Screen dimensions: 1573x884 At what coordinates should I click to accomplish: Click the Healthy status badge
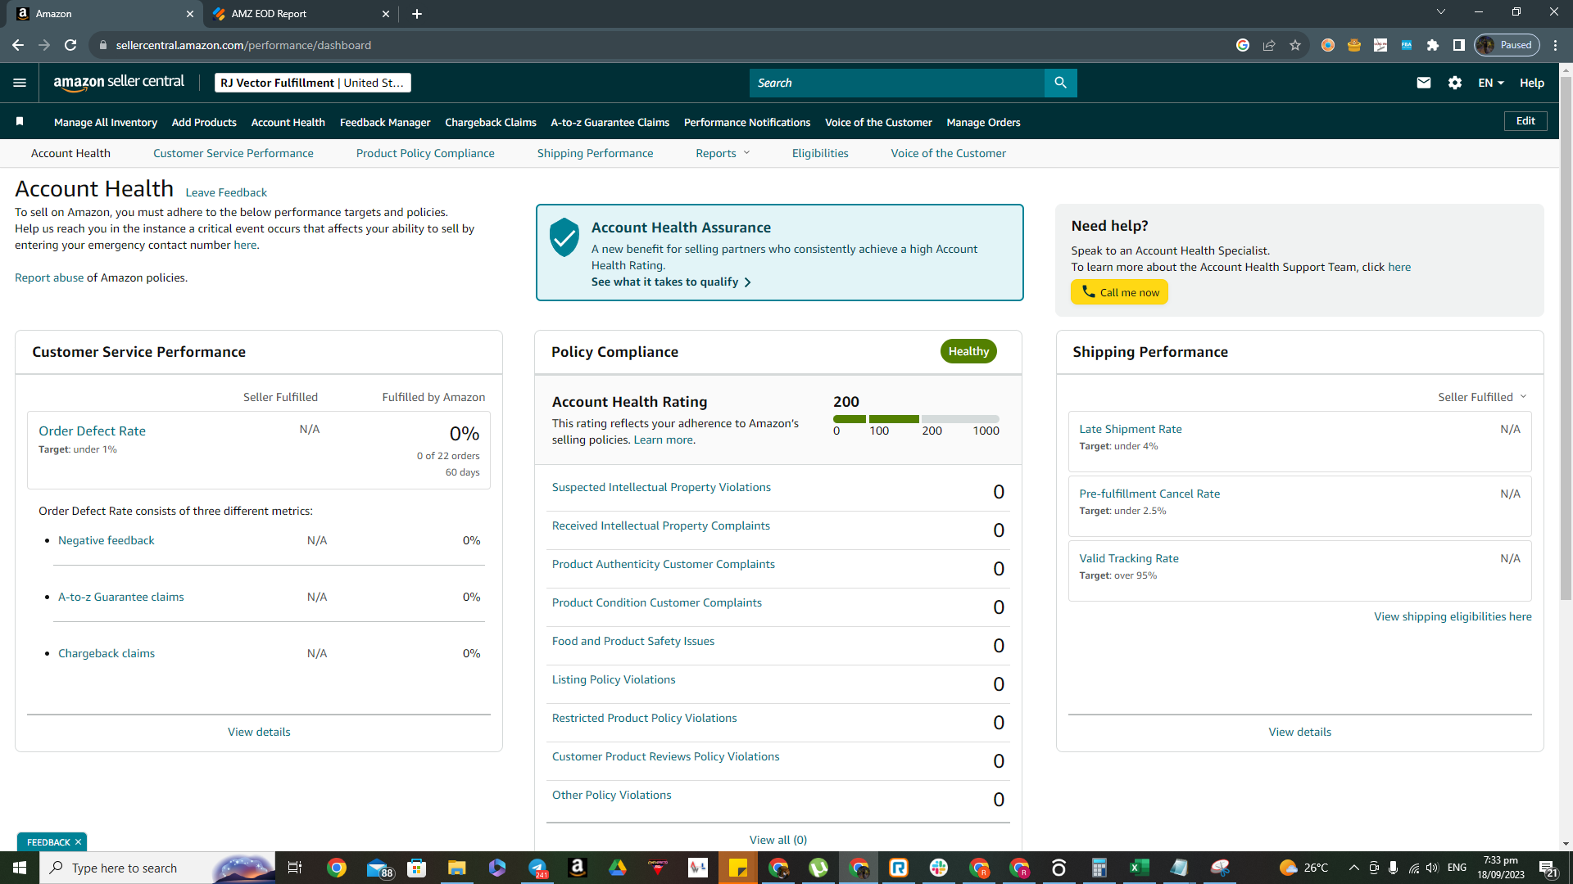[x=968, y=351]
